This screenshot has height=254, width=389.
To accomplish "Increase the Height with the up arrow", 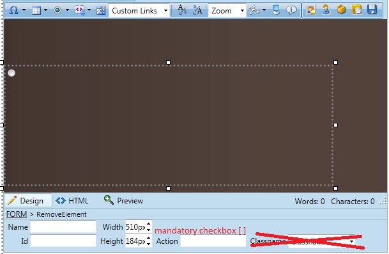I will [148, 238].
